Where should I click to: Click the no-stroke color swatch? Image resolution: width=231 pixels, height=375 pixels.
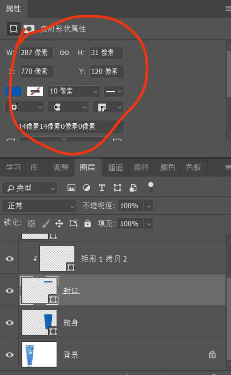[35, 91]
